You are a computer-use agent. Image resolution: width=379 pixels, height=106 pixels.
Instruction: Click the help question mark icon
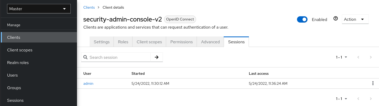335,19
